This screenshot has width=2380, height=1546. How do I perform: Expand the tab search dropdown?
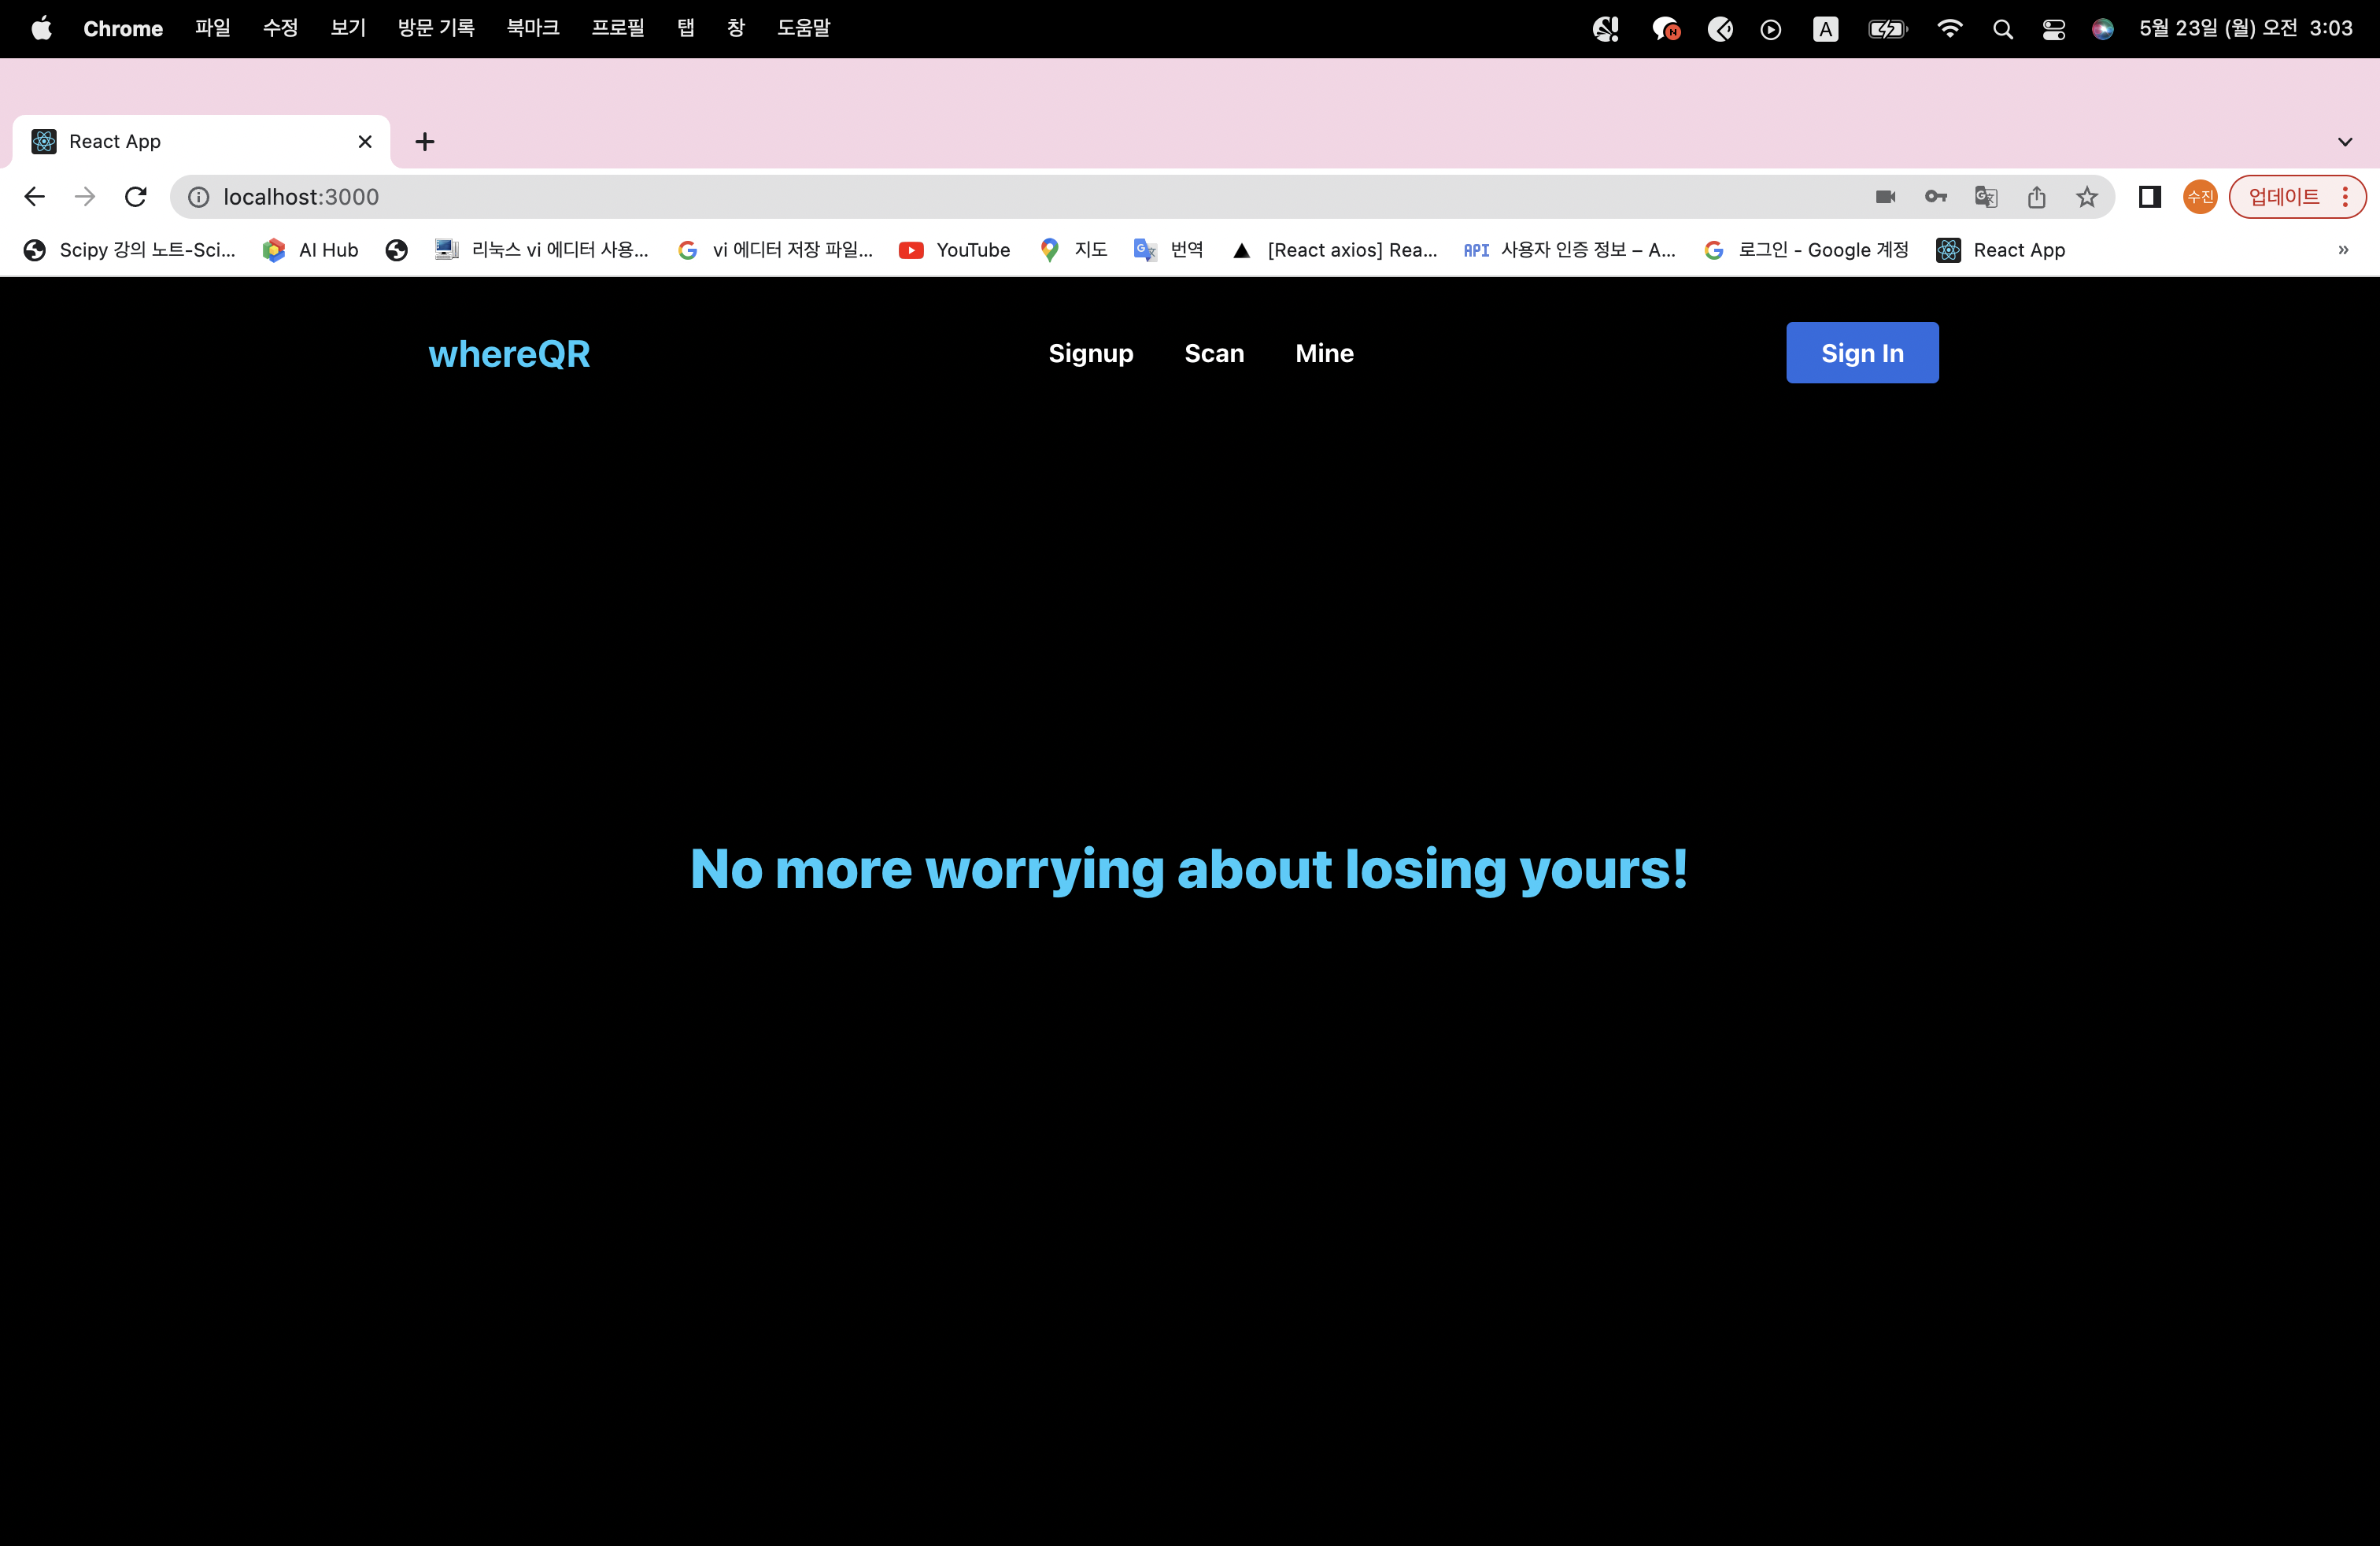tap(2344, 142)
